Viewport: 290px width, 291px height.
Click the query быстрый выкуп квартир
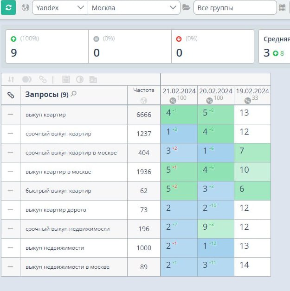coord(58,191)
